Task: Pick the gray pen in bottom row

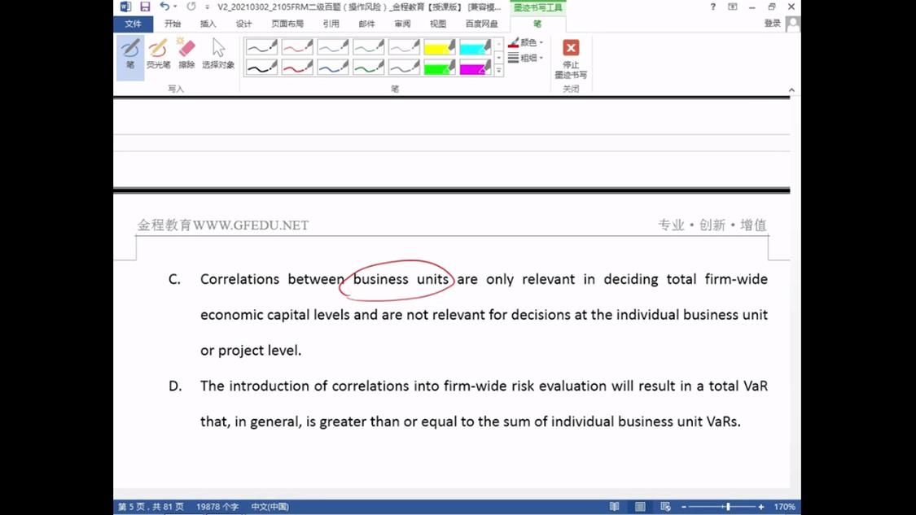Action: point(404,68)
